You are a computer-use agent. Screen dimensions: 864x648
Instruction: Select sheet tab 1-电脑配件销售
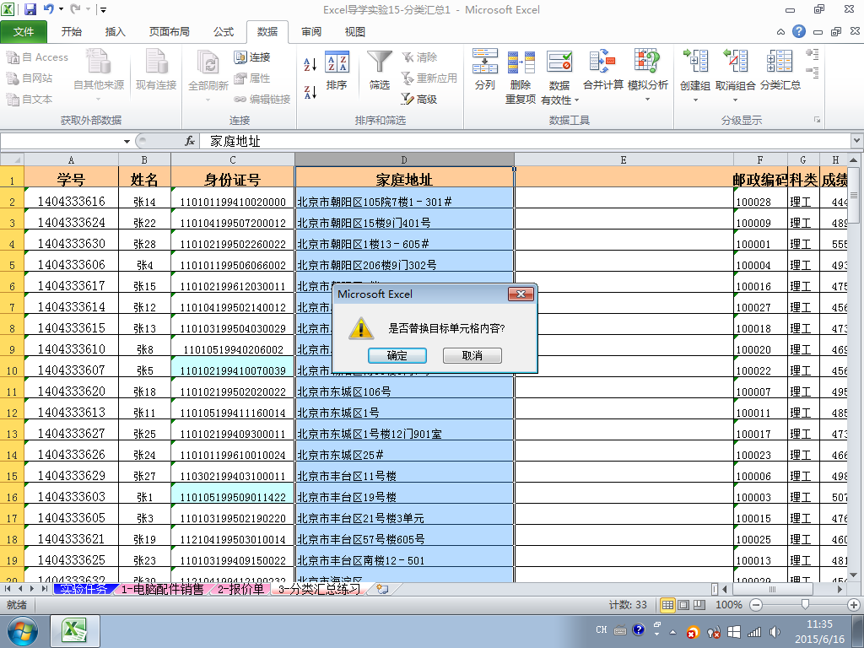[x=162, y=589]
